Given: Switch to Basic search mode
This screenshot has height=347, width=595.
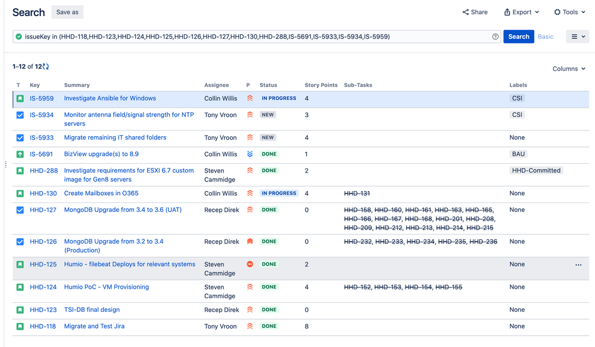Looking at the screenshot, I should coord(545,36).
